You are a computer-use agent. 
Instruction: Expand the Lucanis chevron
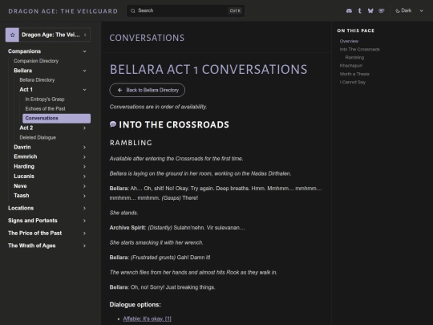tap(84, 177)
